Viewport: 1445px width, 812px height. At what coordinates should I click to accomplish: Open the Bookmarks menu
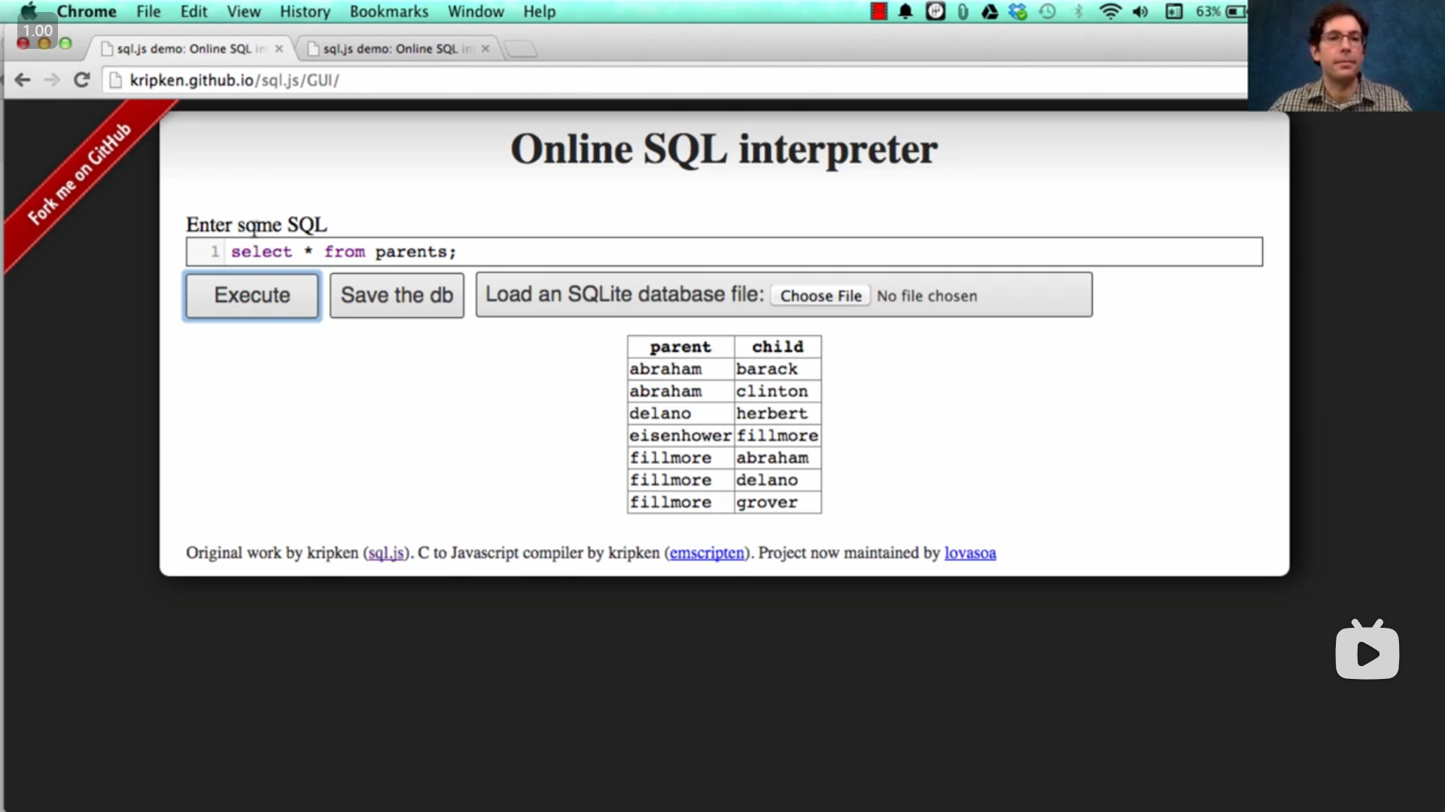(388, 11)
